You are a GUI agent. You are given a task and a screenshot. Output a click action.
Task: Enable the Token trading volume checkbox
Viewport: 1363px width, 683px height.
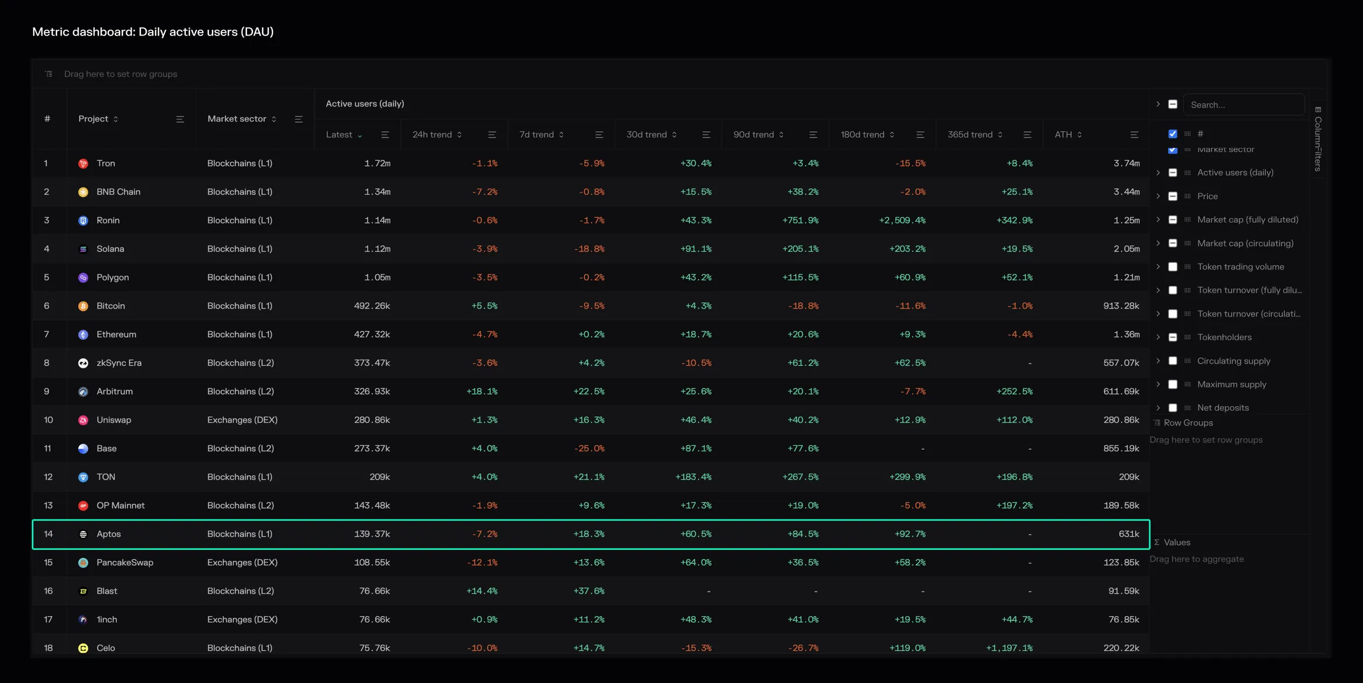point(1173,266)
